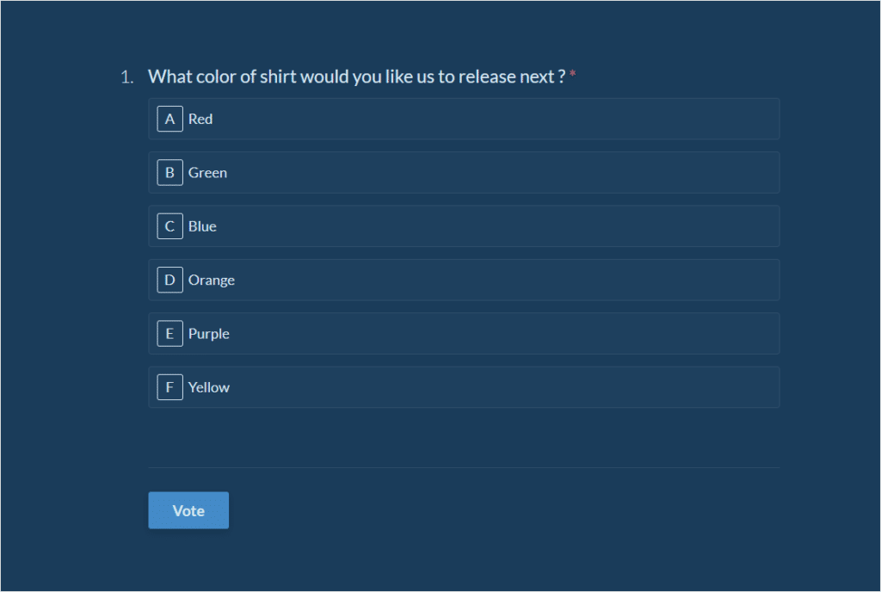Click inside the Green option row
This screenshot has height=592, width=881.
[x=465, y=172]
